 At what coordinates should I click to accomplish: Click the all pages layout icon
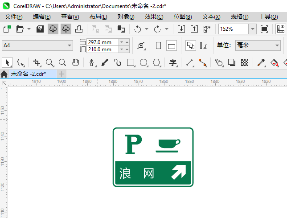tap(191, 45)
